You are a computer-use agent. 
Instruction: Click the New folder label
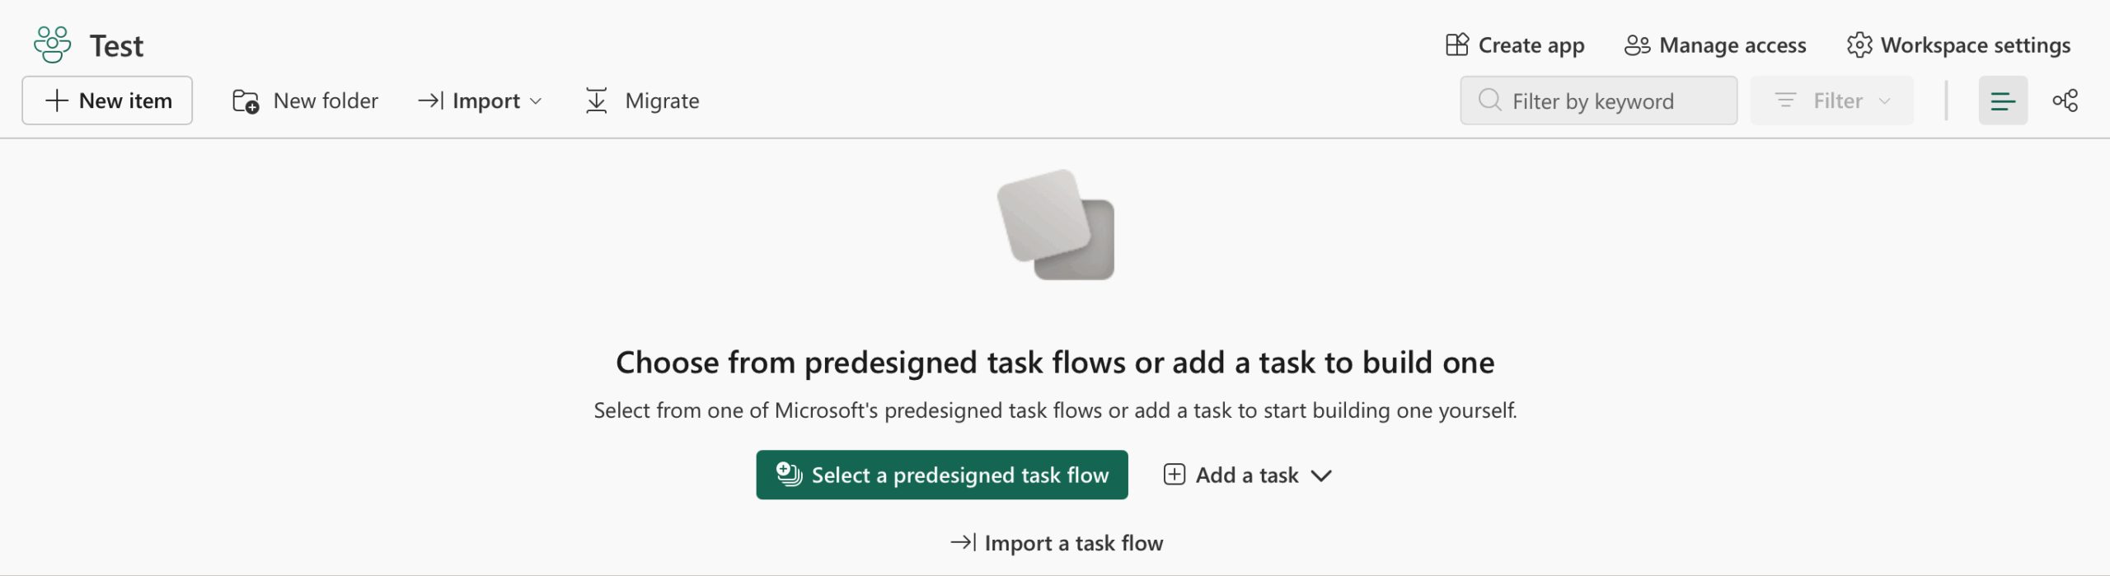coord(326,101)
